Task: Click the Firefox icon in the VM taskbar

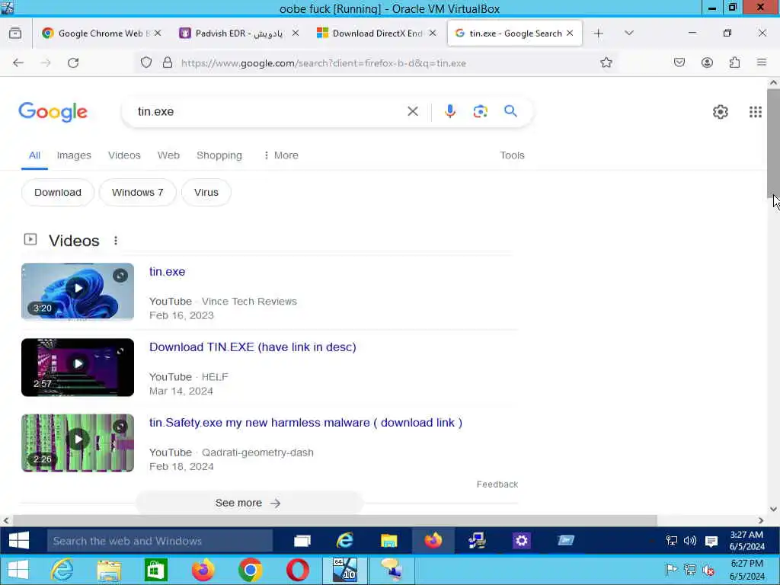Action: pos(433,541)
